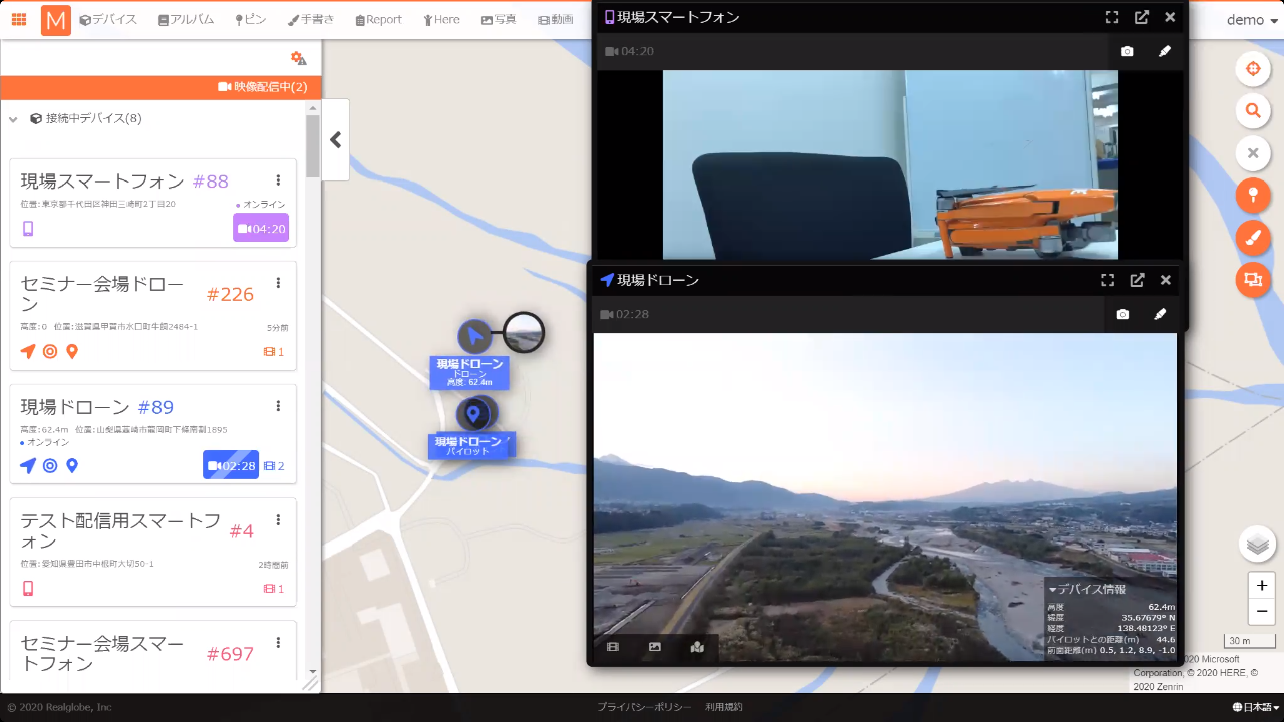Image resolution: width=1284 pixels, height=722 pixels.
Task: Open the map search magnifier button
Action: pyautogui.click(x=1253, y=111)
